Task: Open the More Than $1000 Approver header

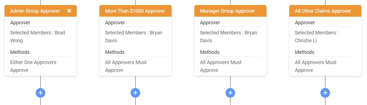Action: tap(135, 11)
